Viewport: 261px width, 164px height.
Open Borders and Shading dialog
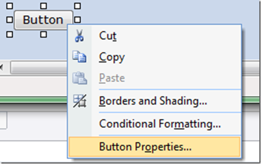coord(153,101)
